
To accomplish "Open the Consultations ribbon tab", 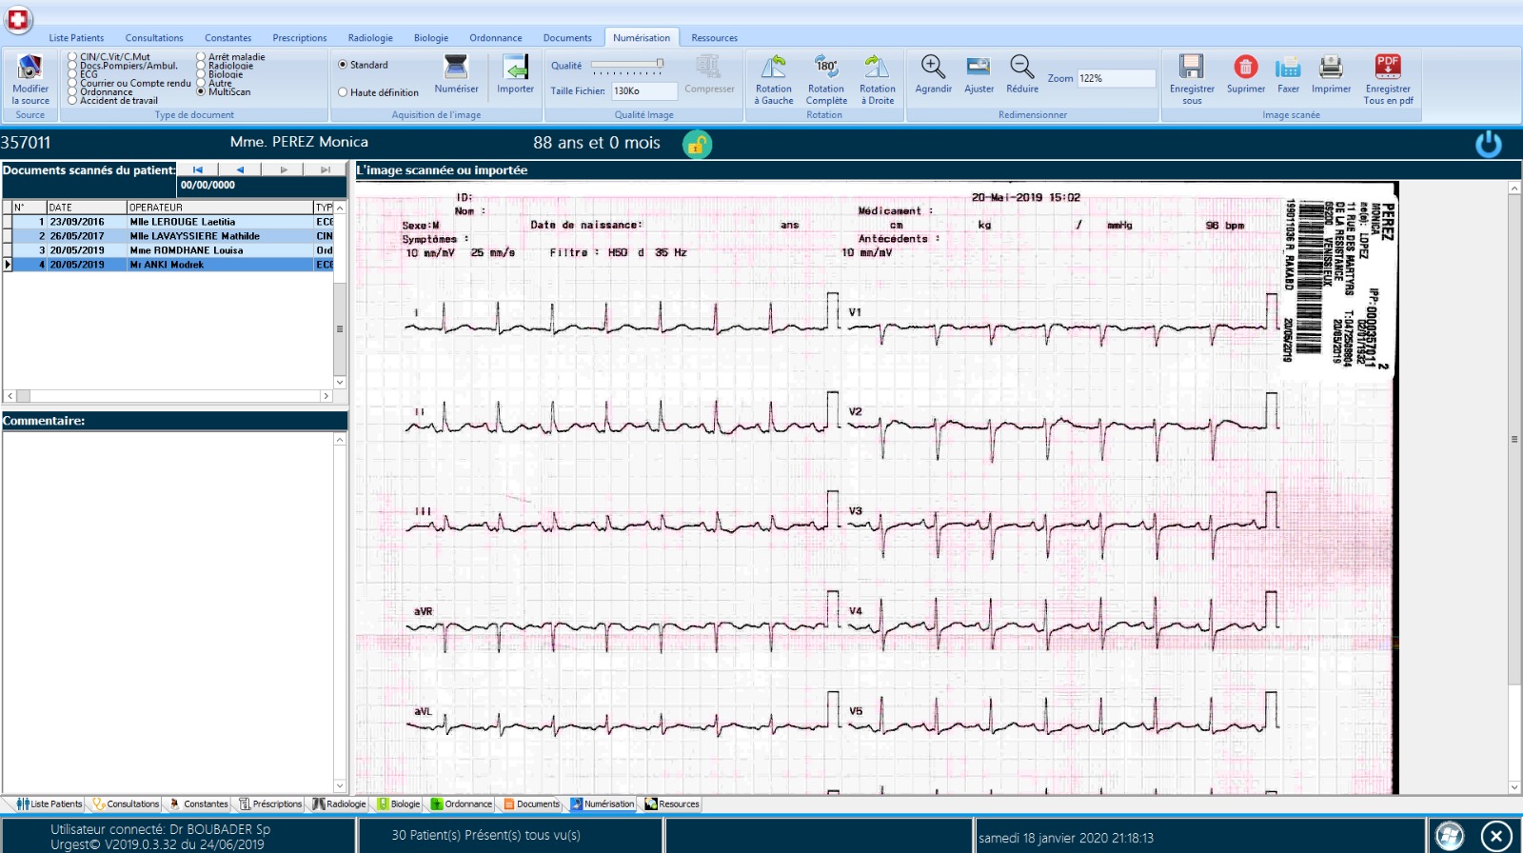I will click(x=154, y=38).
